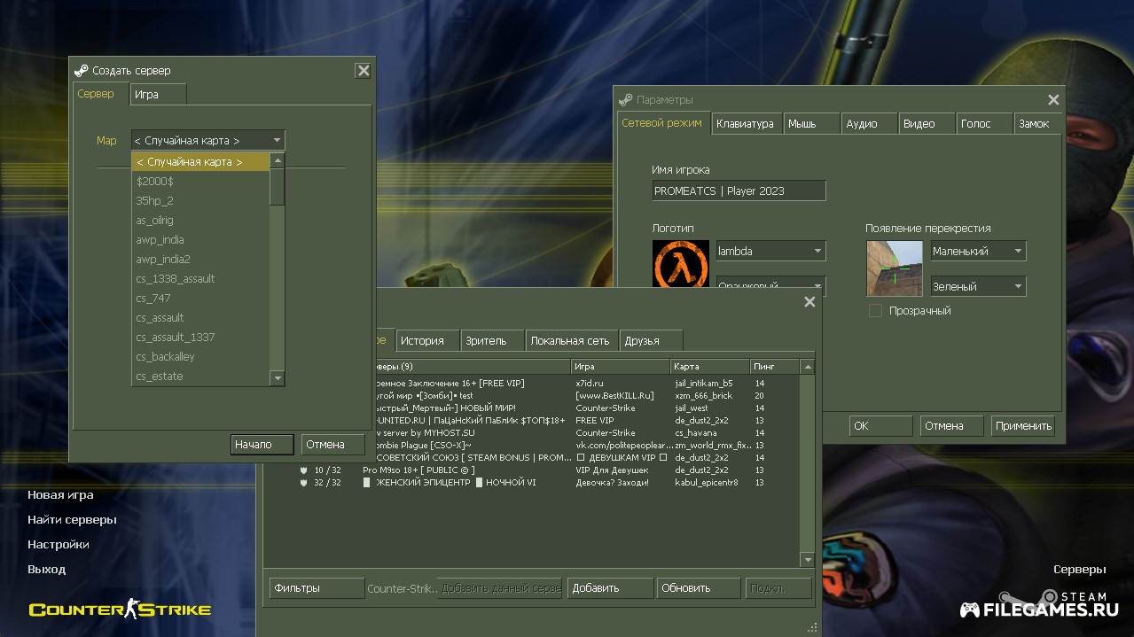Switch to the Локальная сеть tab
1134x637 pixels.
coord(572,340)
